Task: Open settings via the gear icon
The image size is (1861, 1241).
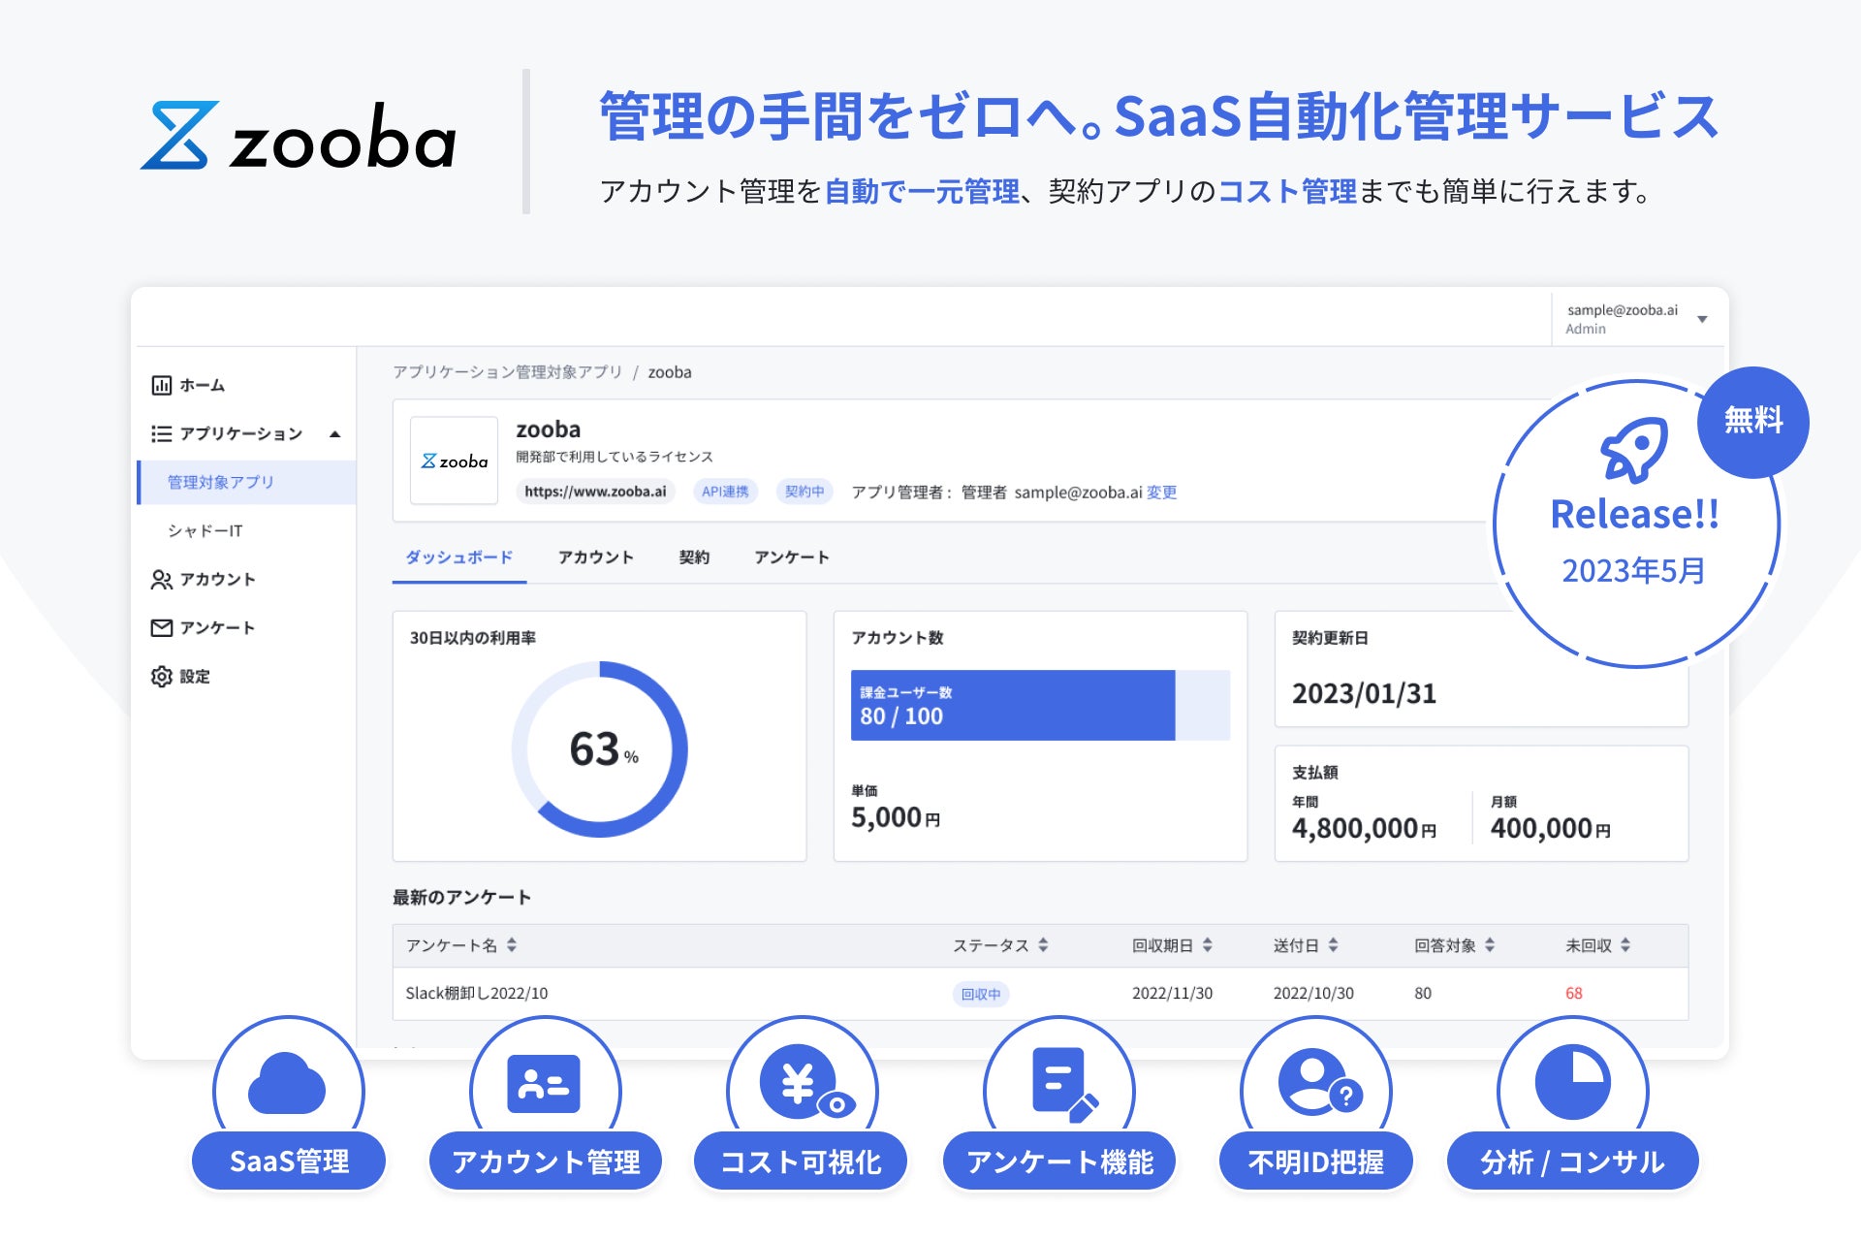Action: pos(161,677)
